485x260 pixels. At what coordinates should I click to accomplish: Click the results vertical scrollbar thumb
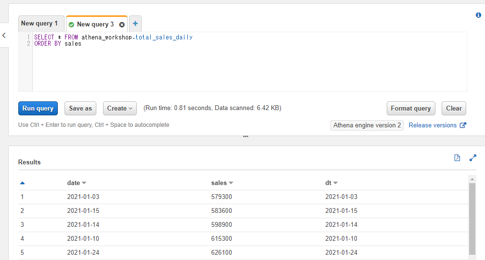click(472, 219)
